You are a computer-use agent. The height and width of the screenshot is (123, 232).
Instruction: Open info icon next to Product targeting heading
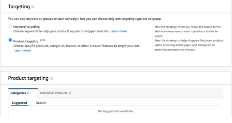pyautogui.click(x=52, y=79)
